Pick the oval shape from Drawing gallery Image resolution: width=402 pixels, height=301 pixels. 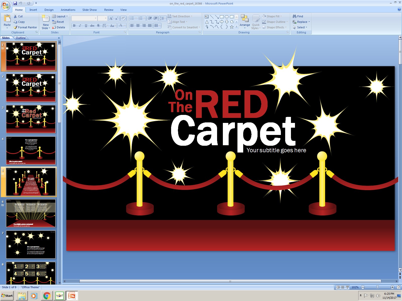[x=227, y=17]
